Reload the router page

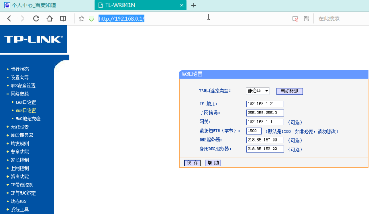coord(36,18)
